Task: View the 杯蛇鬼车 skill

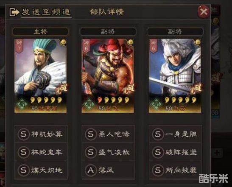Action: pyautogui.click(x=41, y=152)
